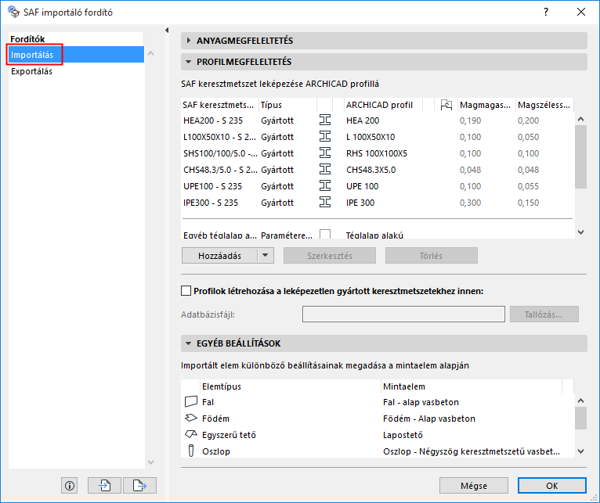This screenshot has height=503, width=600.
Task: Click the profile icon in UPE100 row
Action: pyautogui.click(x=325, y=185)
